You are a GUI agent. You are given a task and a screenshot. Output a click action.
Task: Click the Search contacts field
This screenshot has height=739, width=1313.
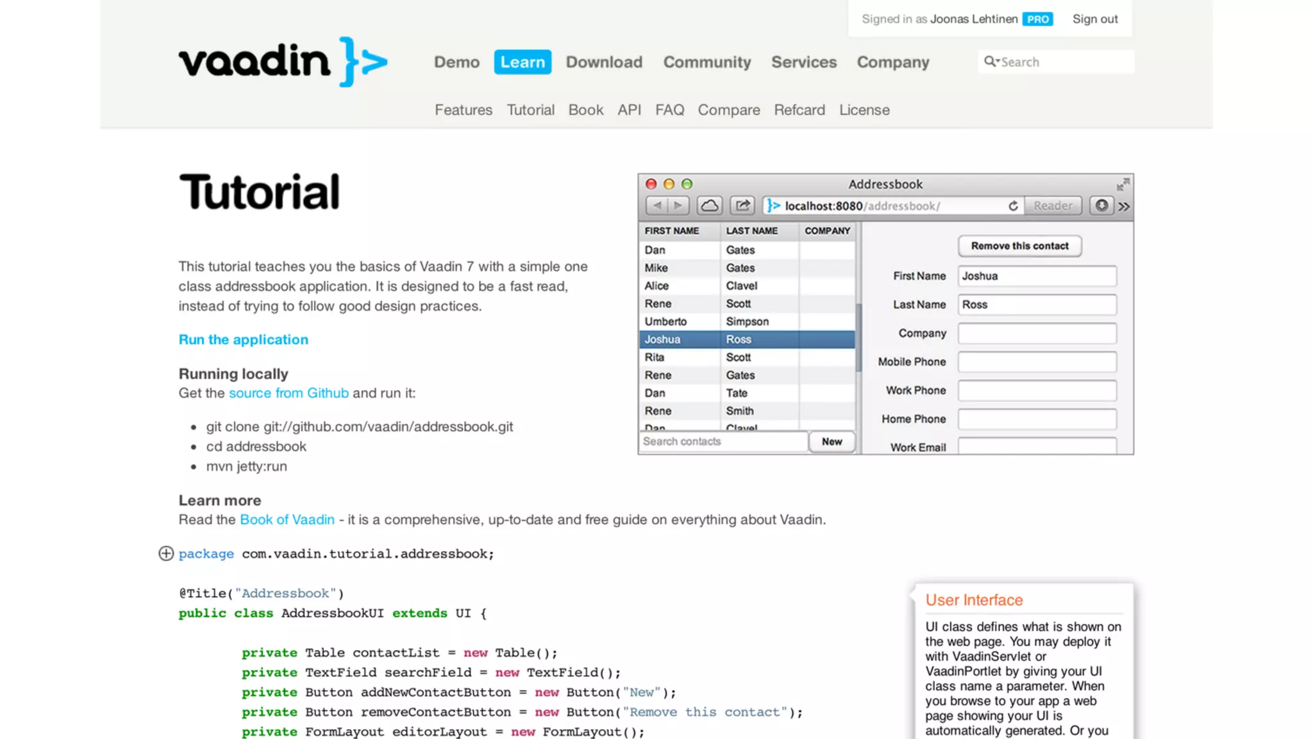click(723, 441)
